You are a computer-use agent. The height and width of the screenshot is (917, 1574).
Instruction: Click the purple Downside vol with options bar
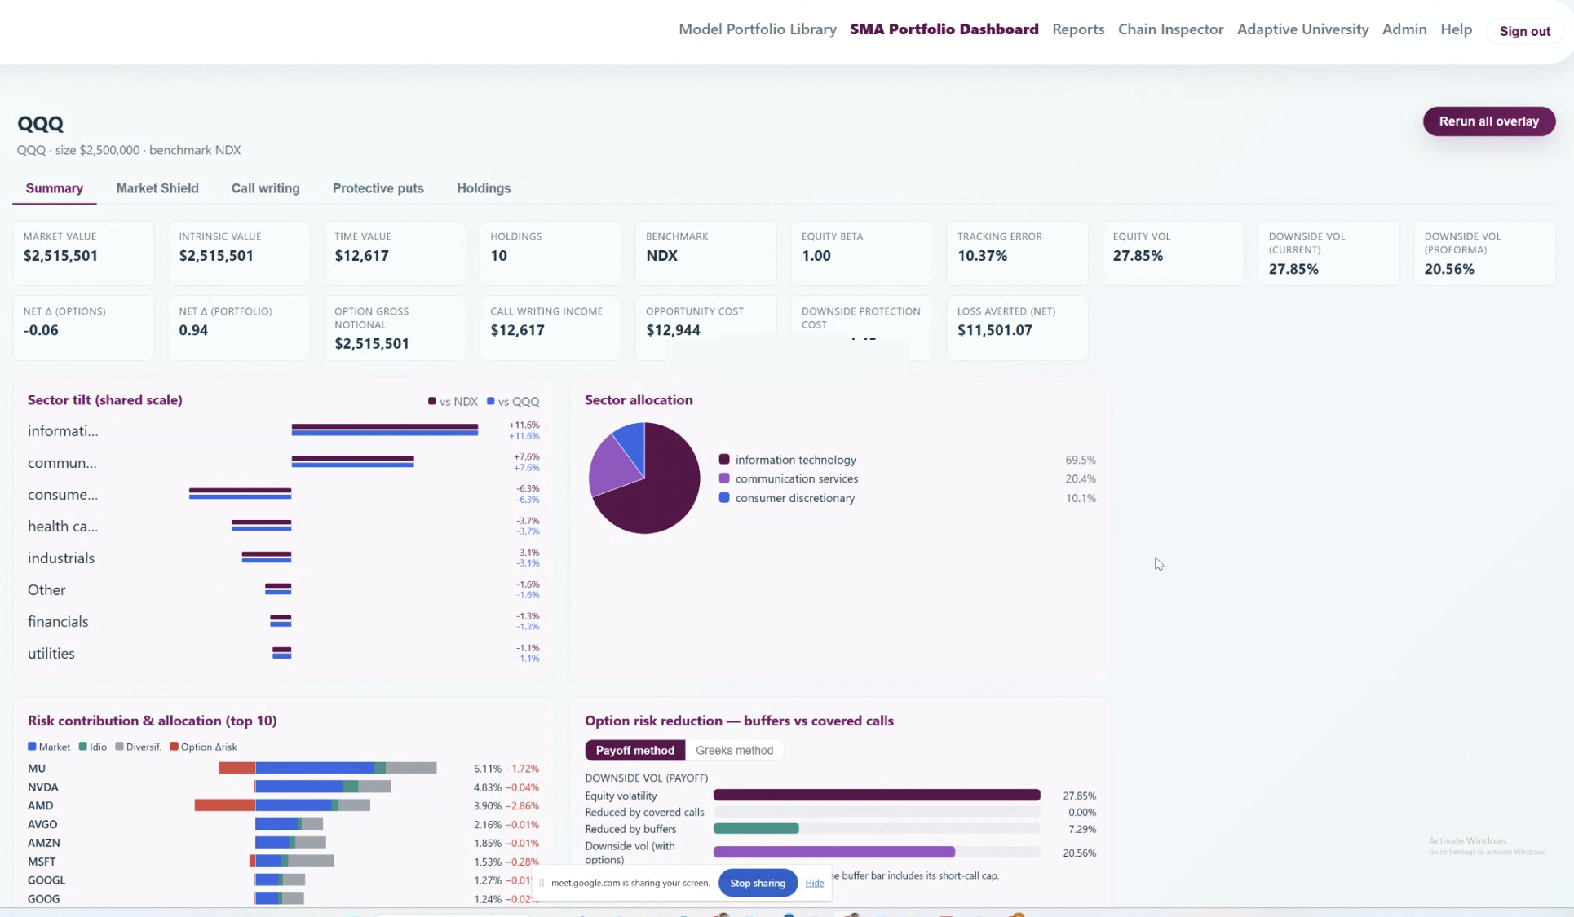click(834, 852)
